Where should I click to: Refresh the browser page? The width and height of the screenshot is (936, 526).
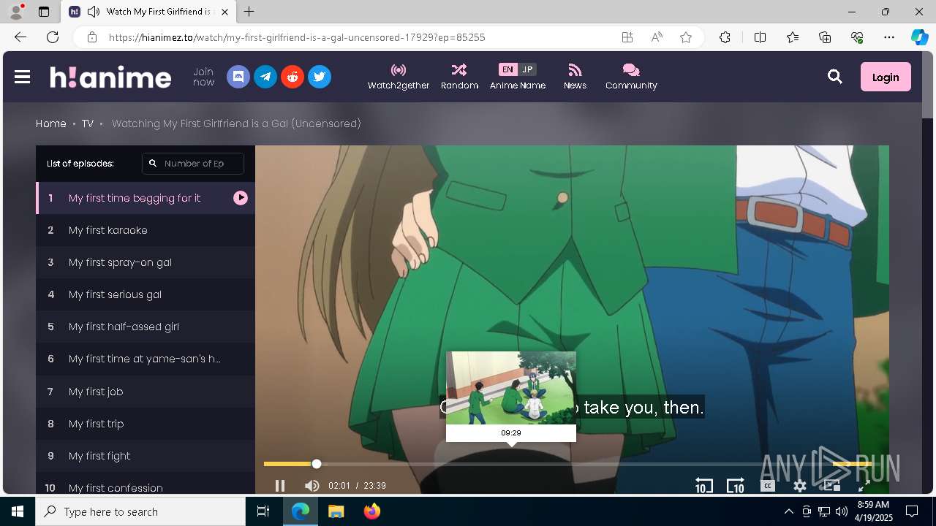53,37
